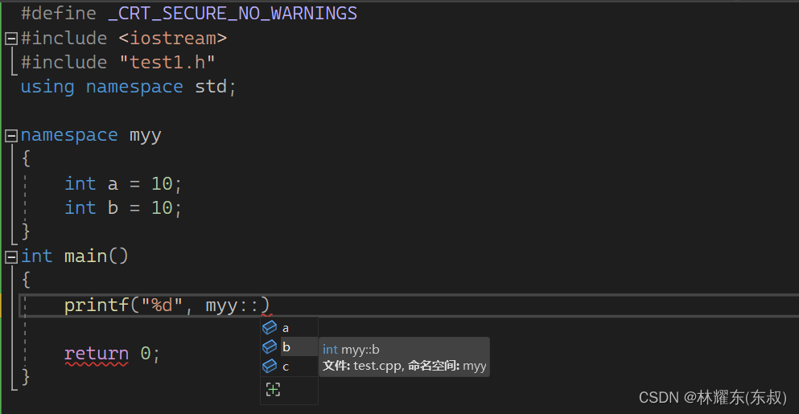
Task: Click the printf call in main
Action: (x=97, y=305)
